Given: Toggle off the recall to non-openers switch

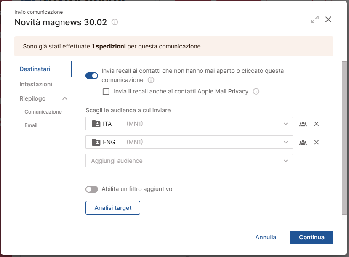Looking at the screenshot, I should tap(92, 76).
